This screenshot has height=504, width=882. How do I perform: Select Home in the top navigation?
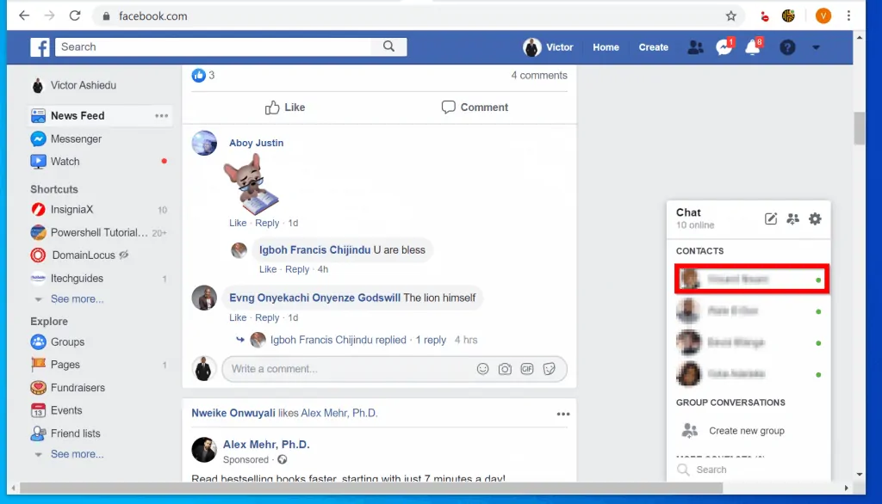[606, 47]
